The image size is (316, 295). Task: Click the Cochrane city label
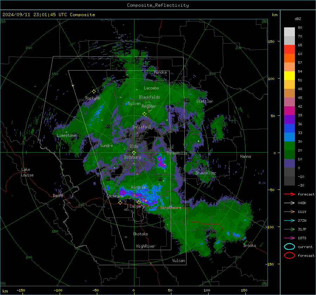pos(115,196)
